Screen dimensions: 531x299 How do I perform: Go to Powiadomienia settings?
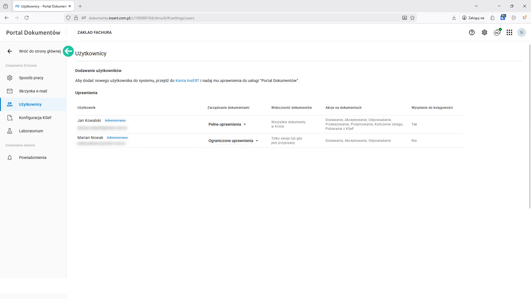(33, 158)
